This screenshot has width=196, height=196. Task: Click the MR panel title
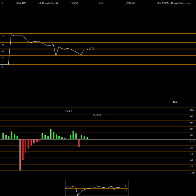coord(175,102)
